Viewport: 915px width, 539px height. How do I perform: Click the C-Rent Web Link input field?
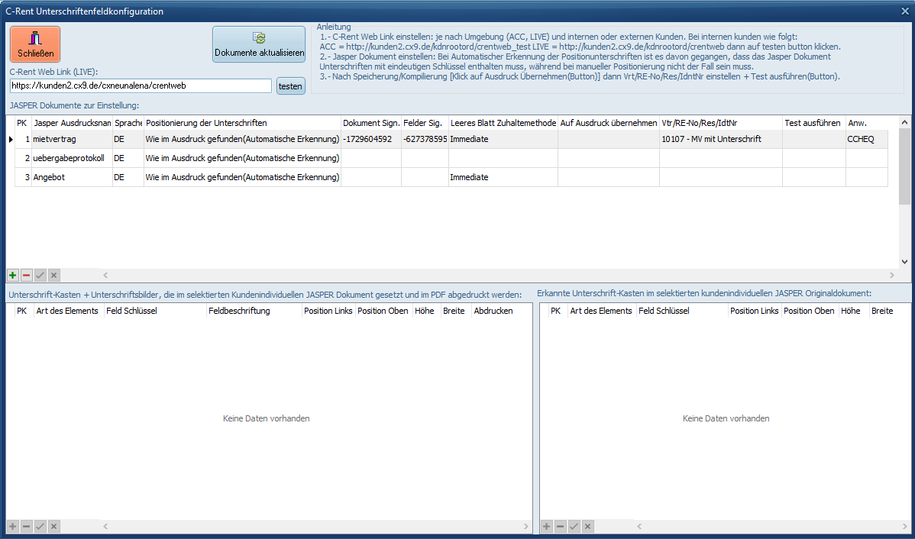click(x=141, y=86)
